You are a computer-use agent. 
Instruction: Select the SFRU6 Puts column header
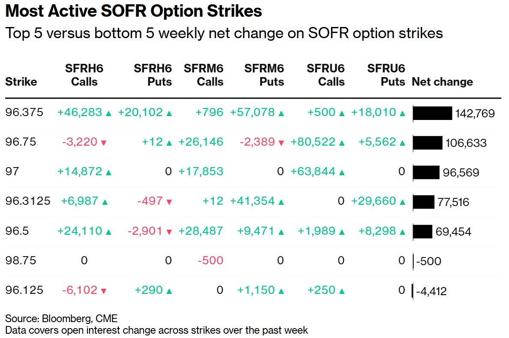(386, 75)
